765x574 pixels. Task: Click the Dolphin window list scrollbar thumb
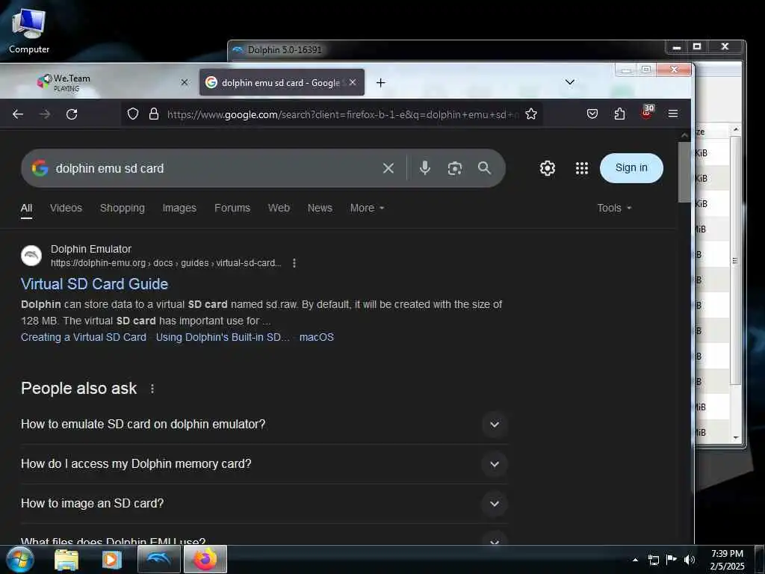coord(735,261)
